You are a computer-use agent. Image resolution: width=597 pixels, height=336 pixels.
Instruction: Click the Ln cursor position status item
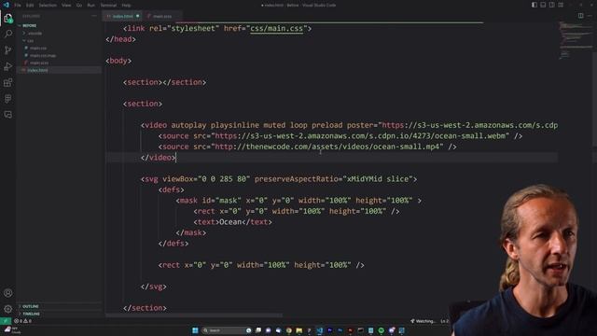445,321
